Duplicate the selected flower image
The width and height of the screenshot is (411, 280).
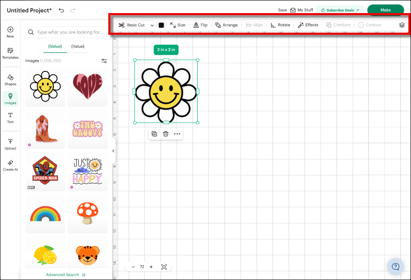click(x=154, y=134)
